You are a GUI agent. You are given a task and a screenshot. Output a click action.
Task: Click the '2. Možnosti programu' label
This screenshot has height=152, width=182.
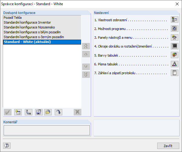[110, 29]
